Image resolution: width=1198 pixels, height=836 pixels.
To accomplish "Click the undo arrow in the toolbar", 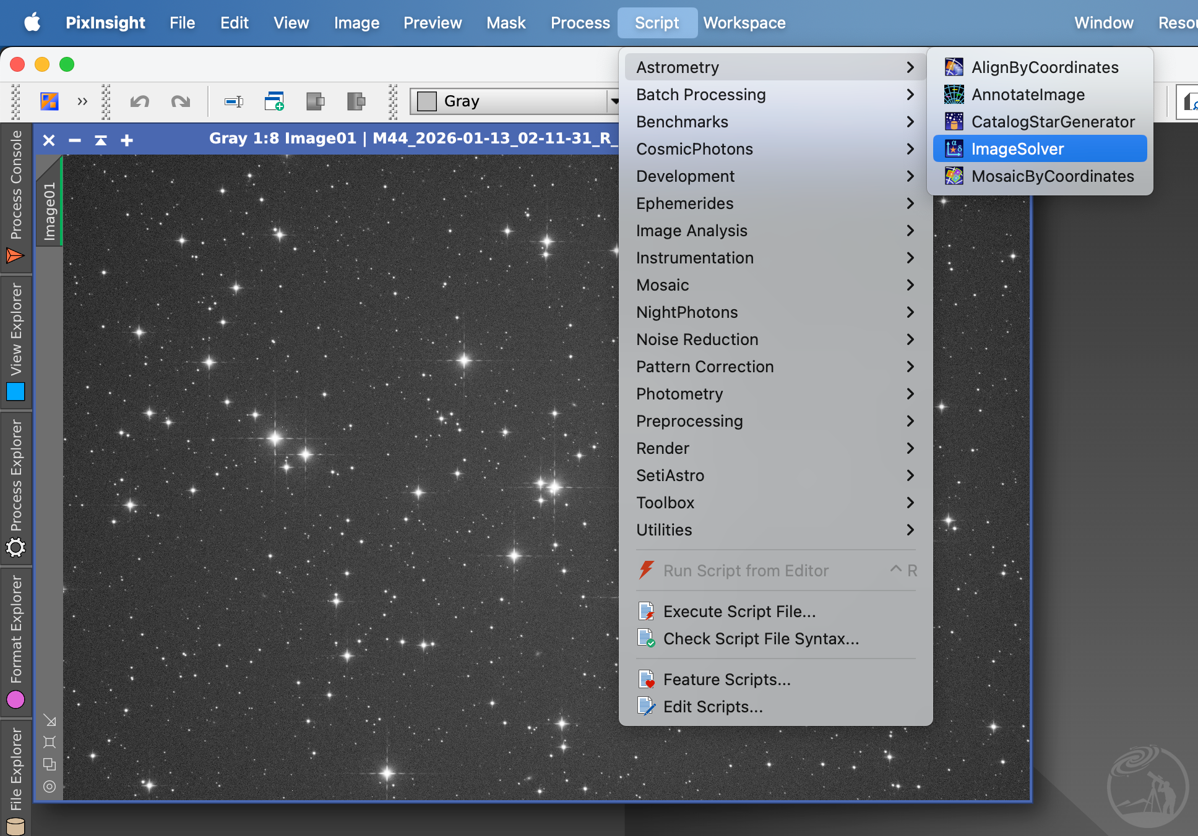I will click(140, 101).
